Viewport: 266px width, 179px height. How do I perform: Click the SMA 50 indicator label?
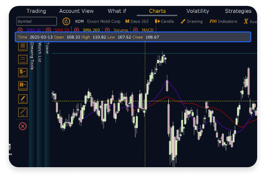(62, 30)
